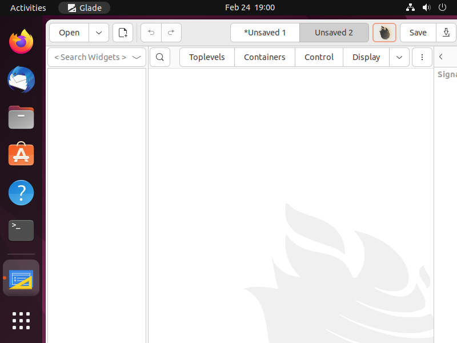The height and width of the screenshot is (343, 457).
Task: Click the Glade icon in the dock
Action: pos(21,278)
